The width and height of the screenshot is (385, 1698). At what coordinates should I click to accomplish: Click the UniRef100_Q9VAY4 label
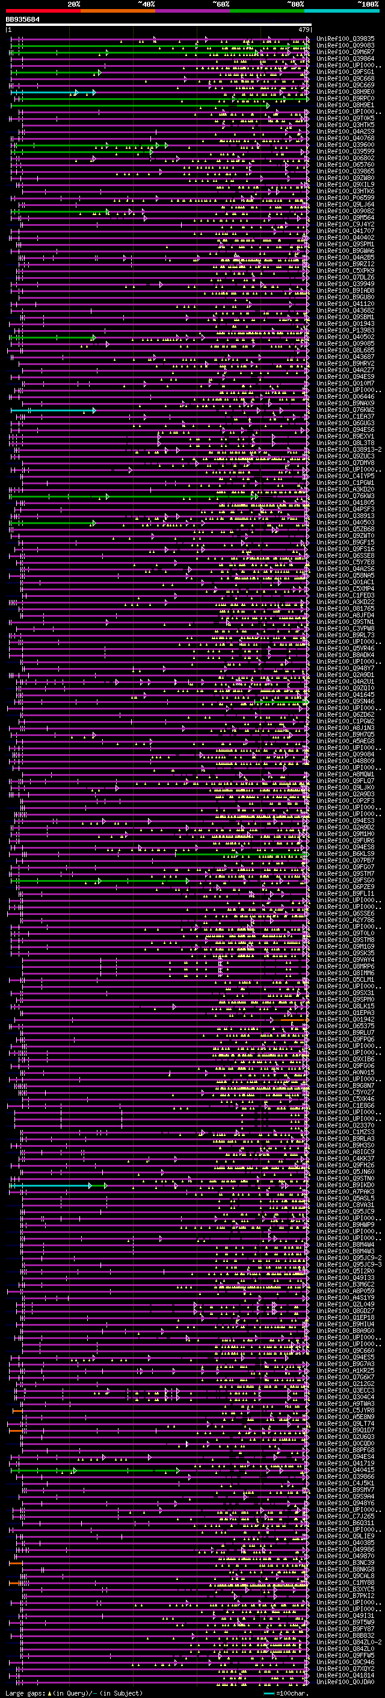pyautogui.click(x=345, y=960)
